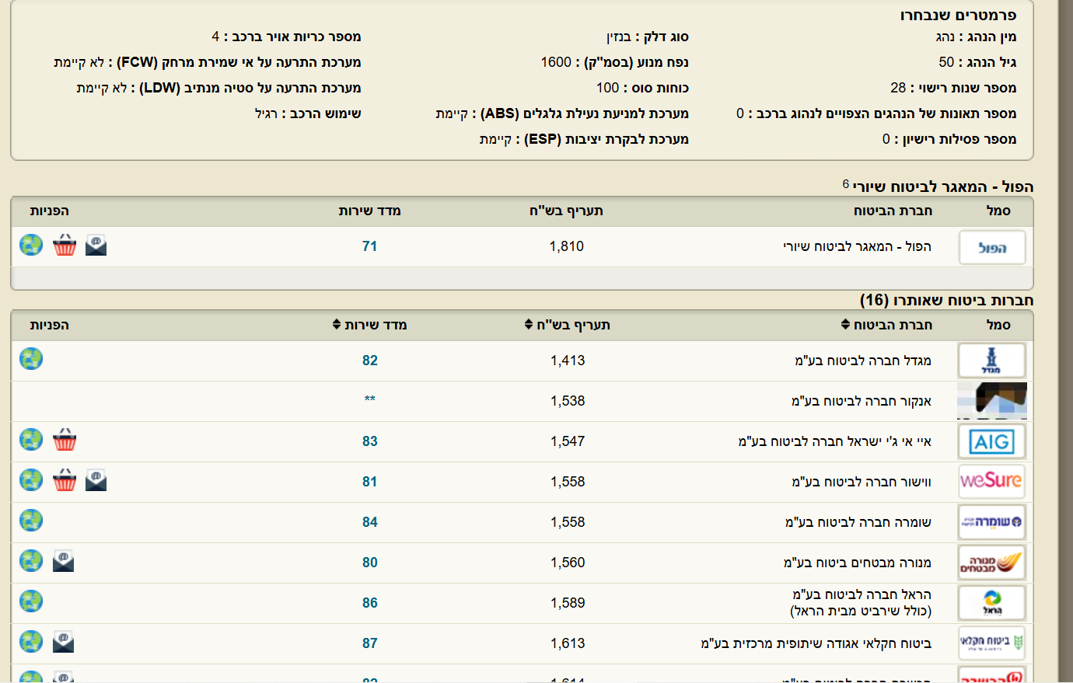Sort table by חברת הביטוח column
1073x683 pixels.
(x=886, y=325)
